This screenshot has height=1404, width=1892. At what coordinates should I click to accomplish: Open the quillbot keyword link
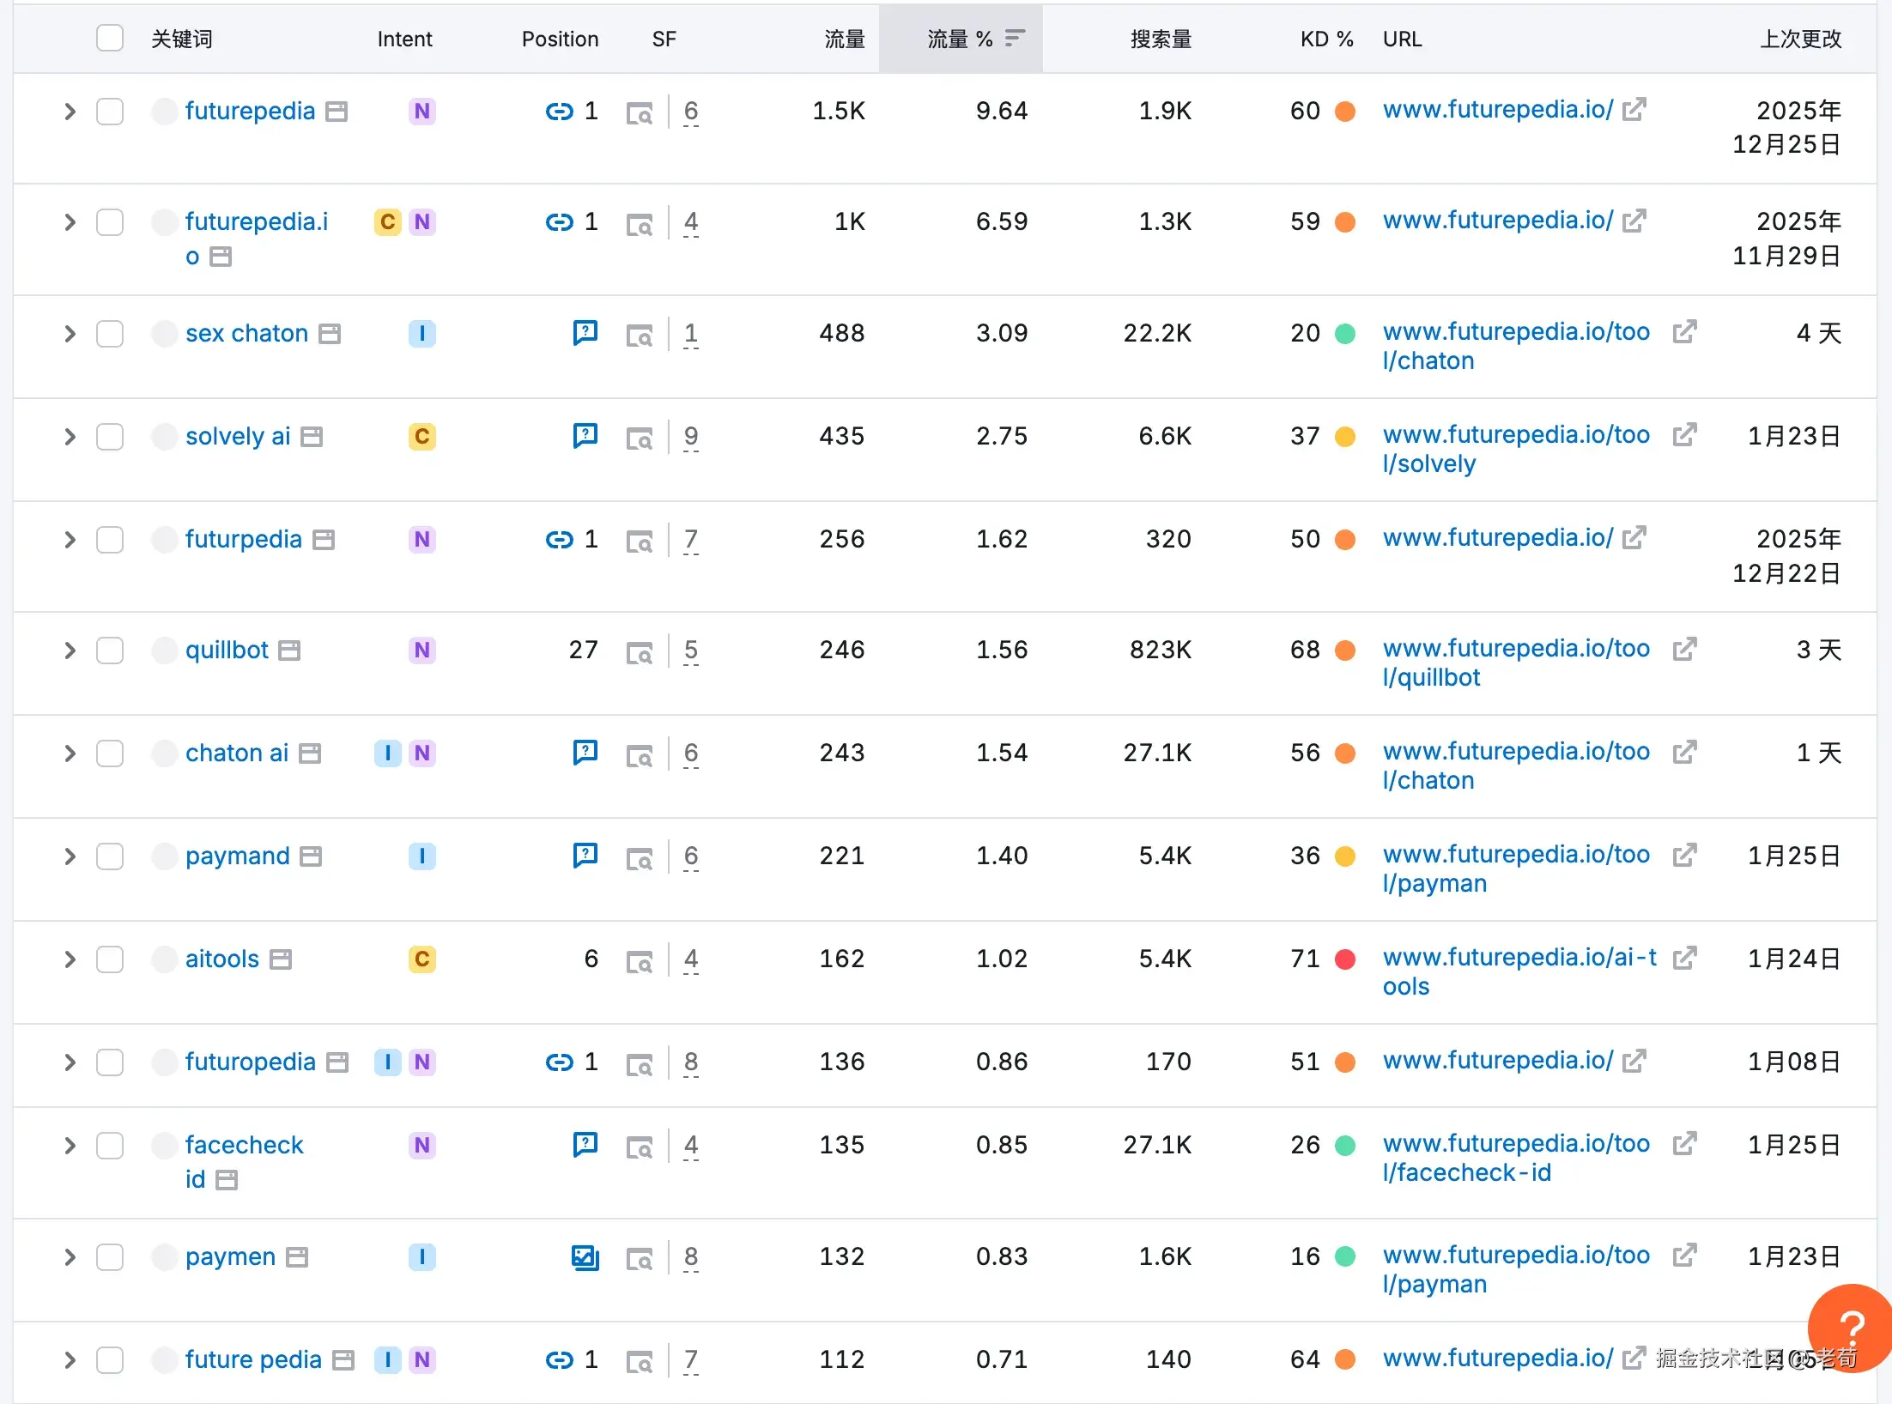[x=227, y=651]
